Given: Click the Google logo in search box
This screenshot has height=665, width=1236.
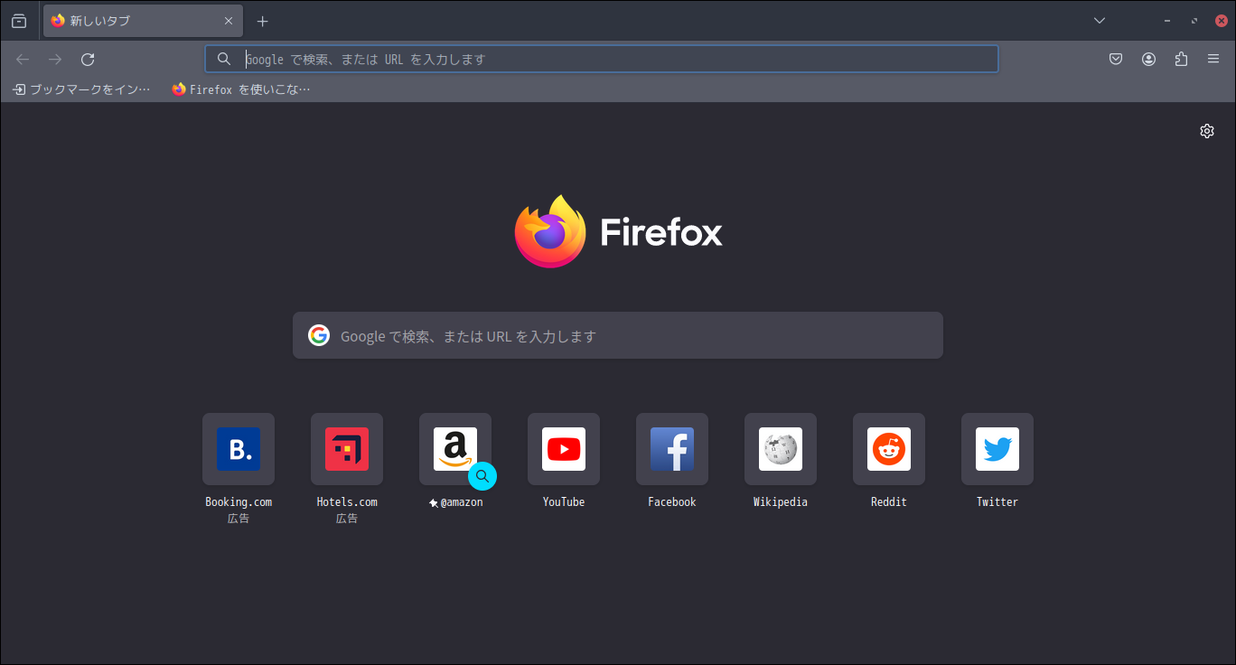Looking at the screenshot, I should click(x=319, y=336).
